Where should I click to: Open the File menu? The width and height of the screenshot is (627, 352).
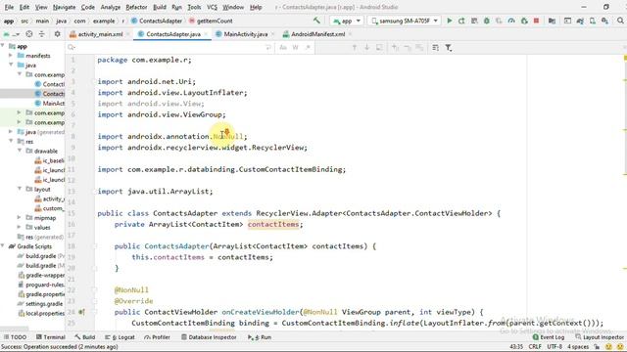9,7
